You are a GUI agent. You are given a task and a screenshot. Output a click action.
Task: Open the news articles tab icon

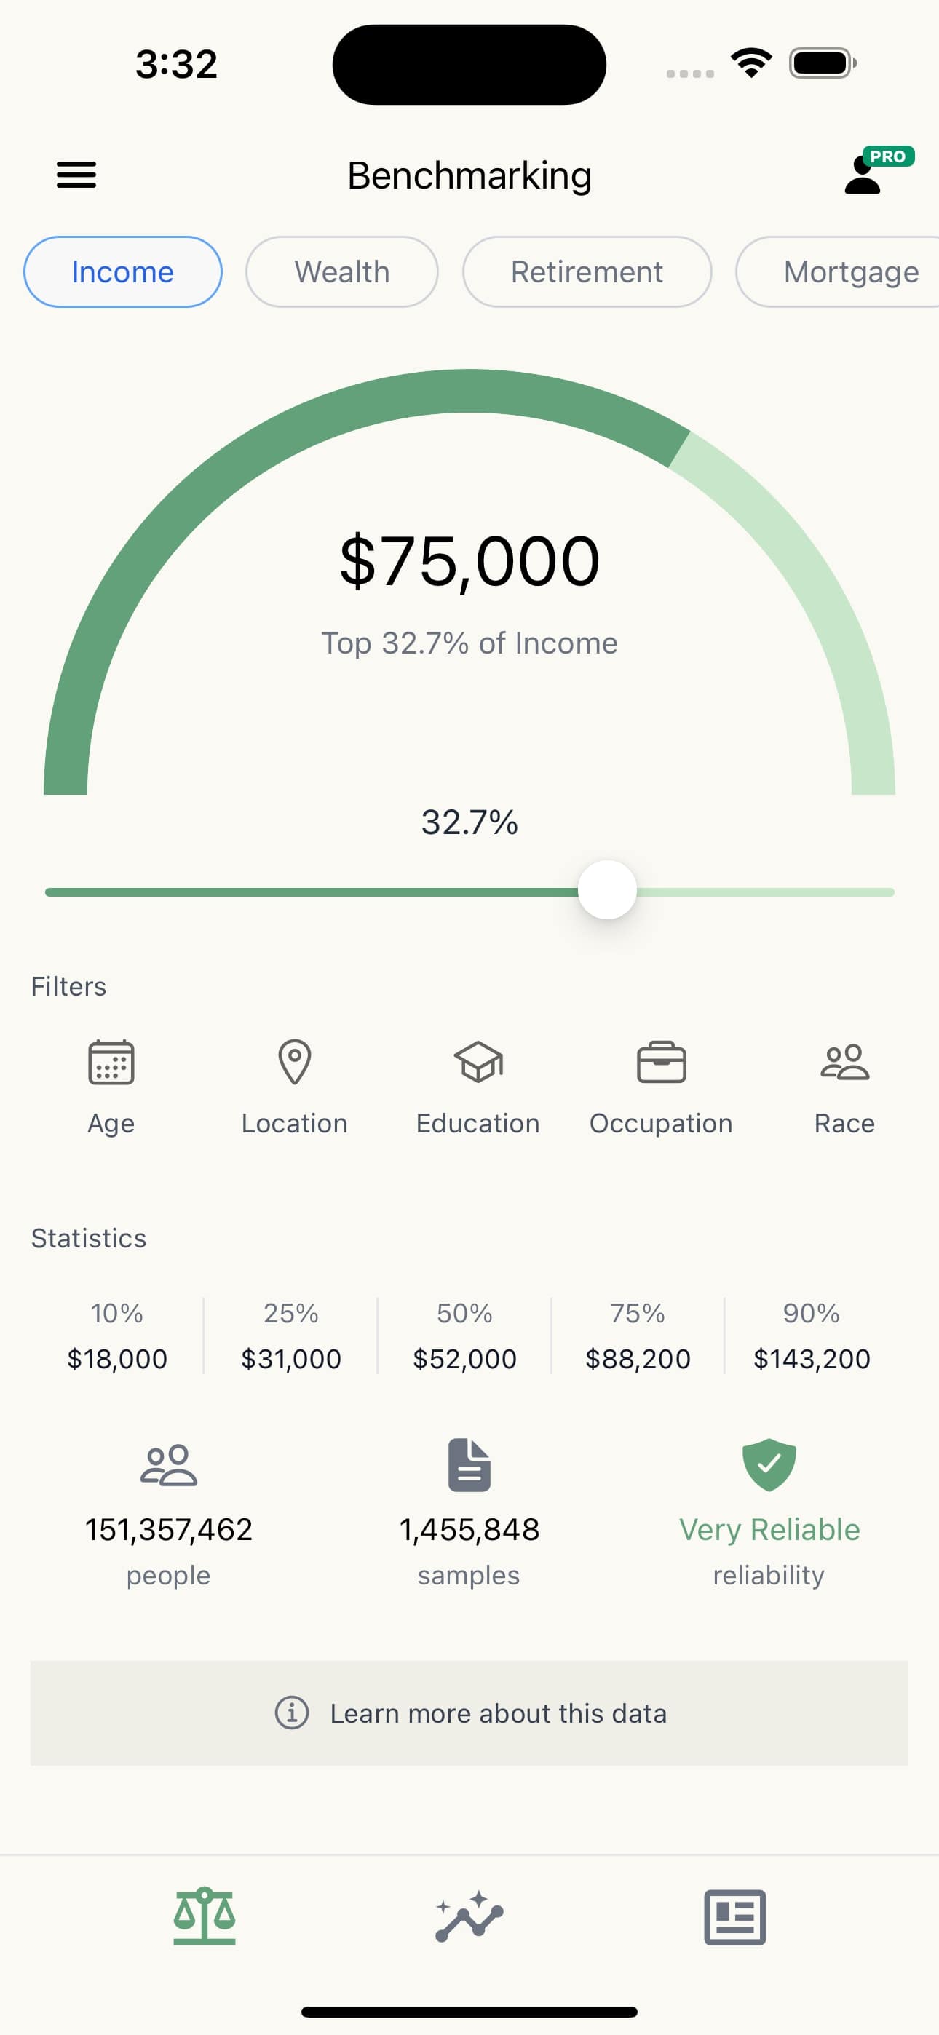734,1916
